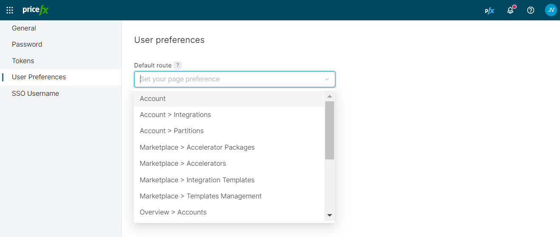Open the app launcher grid icon
Image resolution: width=560 pixels, height=237 pixels.
click(x=10, y=10)
